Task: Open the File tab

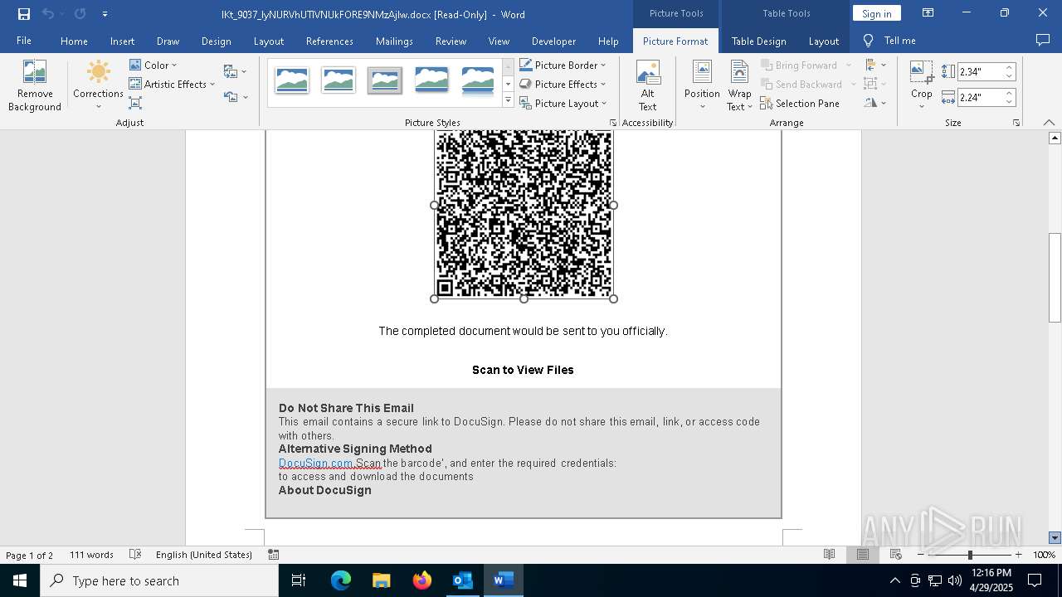Action: coord(24,41)
